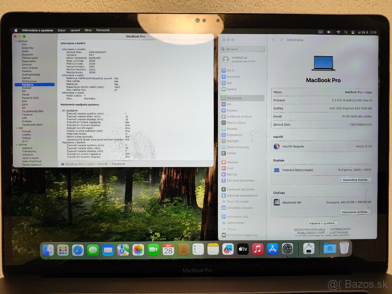
Task: Select Bluetooth in Settings sidebar
Action: point(243,77)
